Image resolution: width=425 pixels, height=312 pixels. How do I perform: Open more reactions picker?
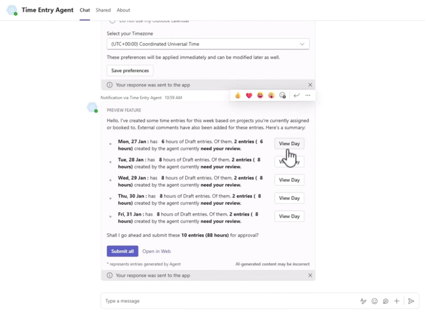point(282,96)
